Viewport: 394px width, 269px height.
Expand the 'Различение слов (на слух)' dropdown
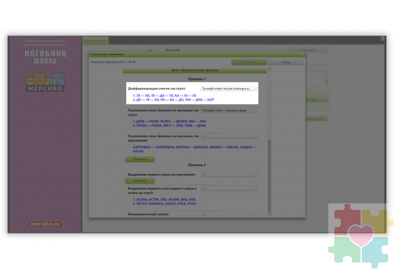(228, 111)
